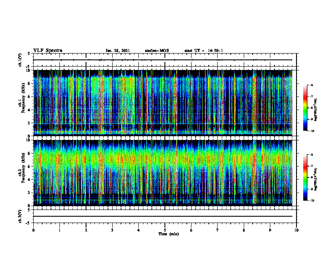
Task: Click the "VLF Spectra" plot title
Action: click(48, 51)
